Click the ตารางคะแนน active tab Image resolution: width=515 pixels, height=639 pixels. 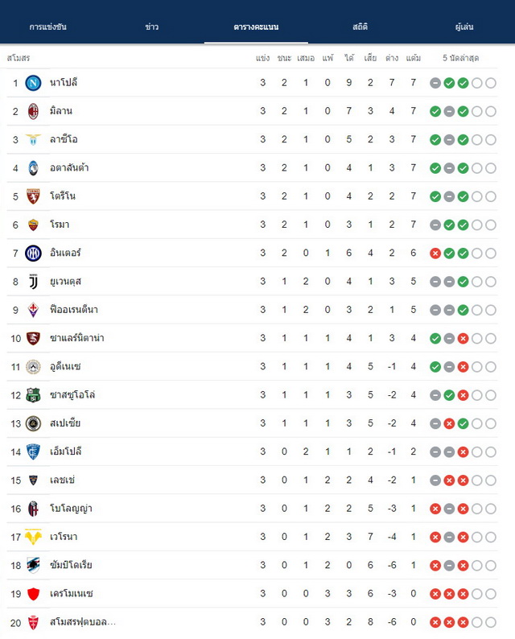point(256,27)
